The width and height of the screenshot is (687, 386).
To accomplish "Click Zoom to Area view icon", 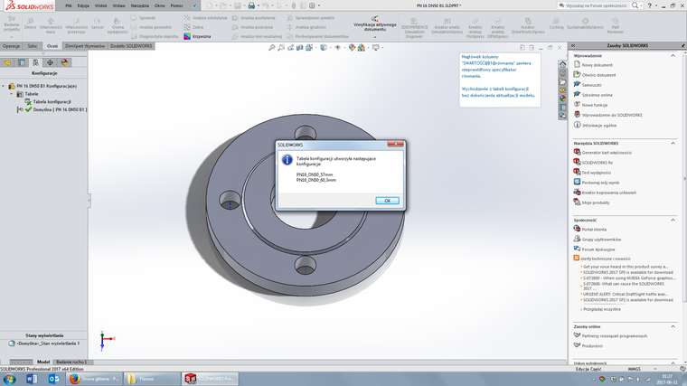I will click(x=281, y=47).
